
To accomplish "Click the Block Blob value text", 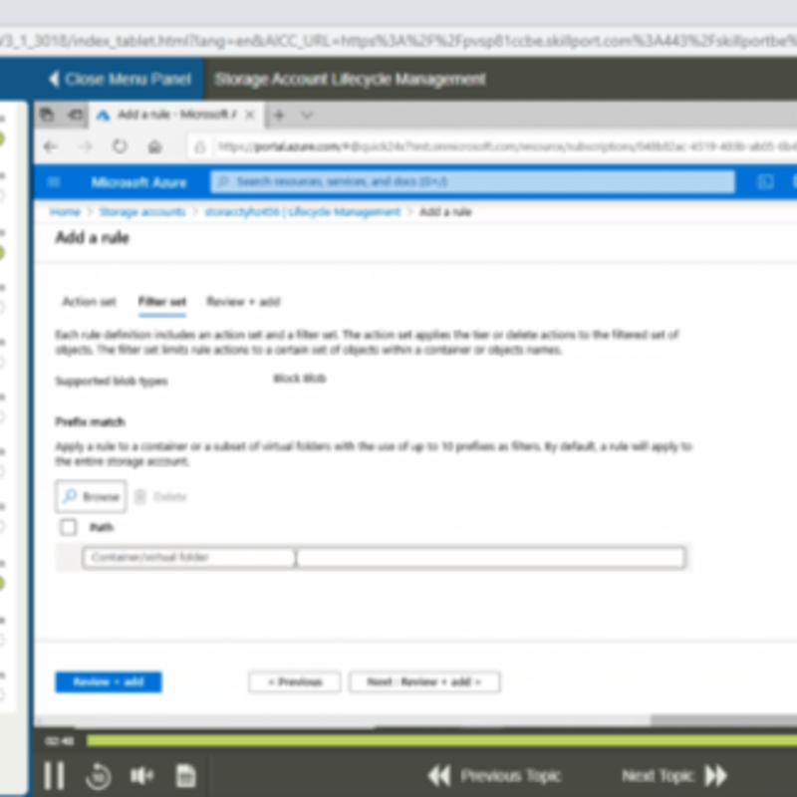I will 300,379.
